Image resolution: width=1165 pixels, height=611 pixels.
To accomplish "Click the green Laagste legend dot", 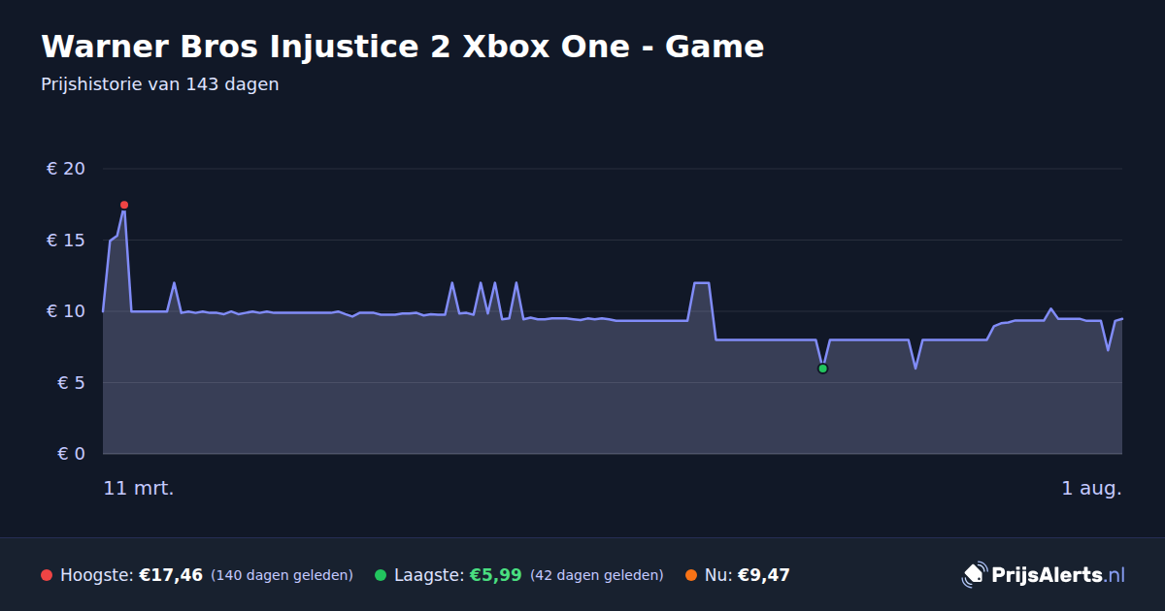I will pos(381,575).
